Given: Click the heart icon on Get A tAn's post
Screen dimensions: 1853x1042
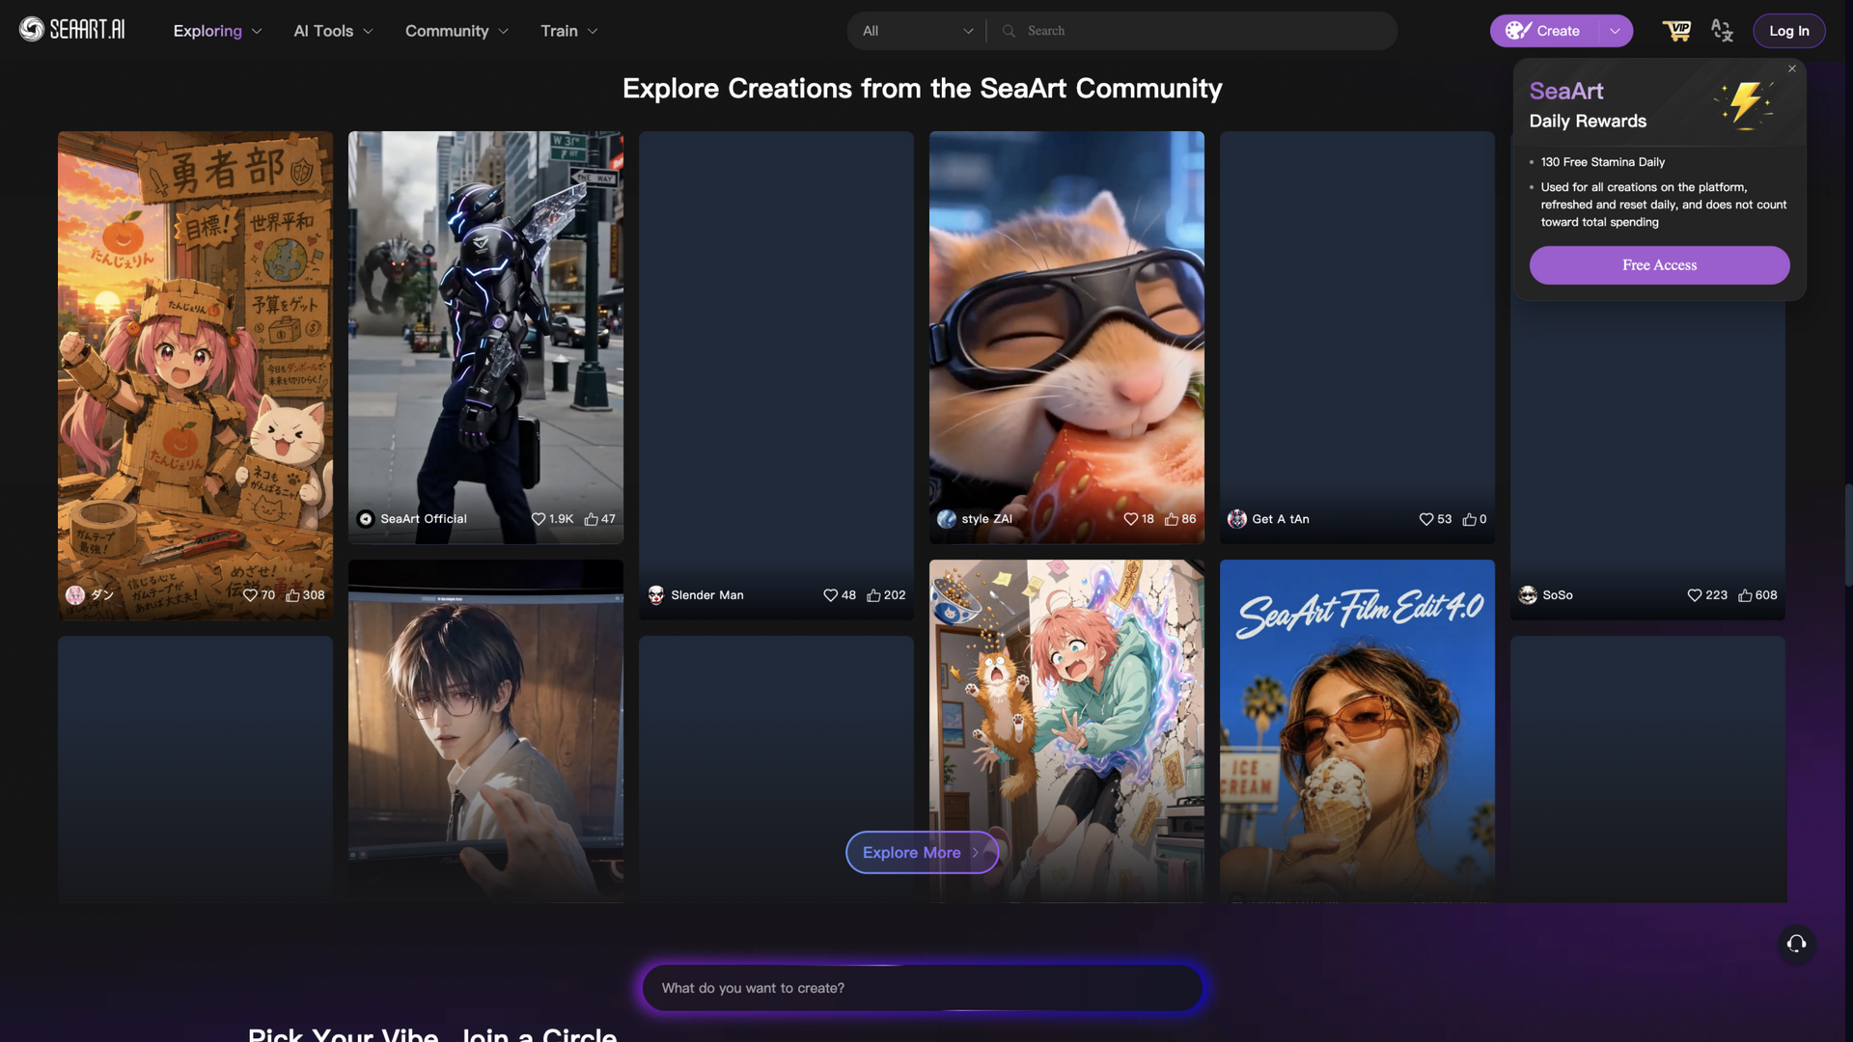Looking at the screenshot, I should (1426, 519).
